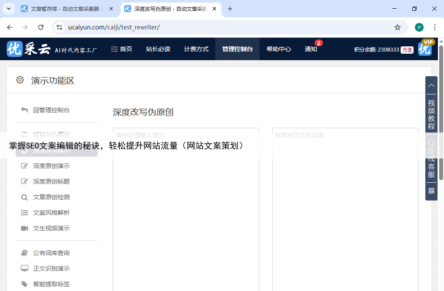Click the 文章原创检测 magnifier icon
444x291 pixels.
click(x=24, y=197)
